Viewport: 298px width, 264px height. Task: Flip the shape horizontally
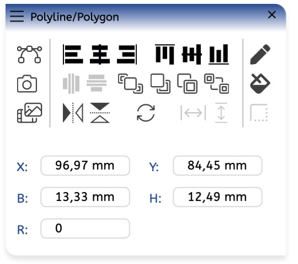(73, 113)
